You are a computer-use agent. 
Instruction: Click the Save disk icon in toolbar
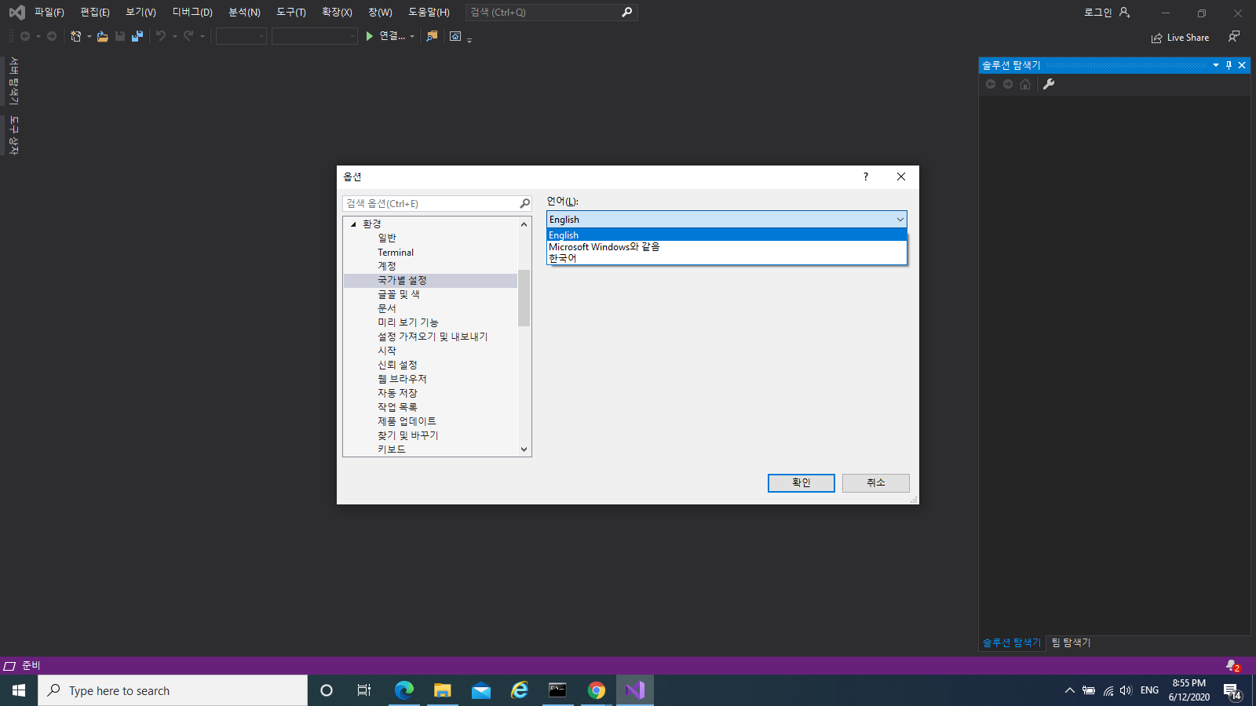[x=120, y=36]
